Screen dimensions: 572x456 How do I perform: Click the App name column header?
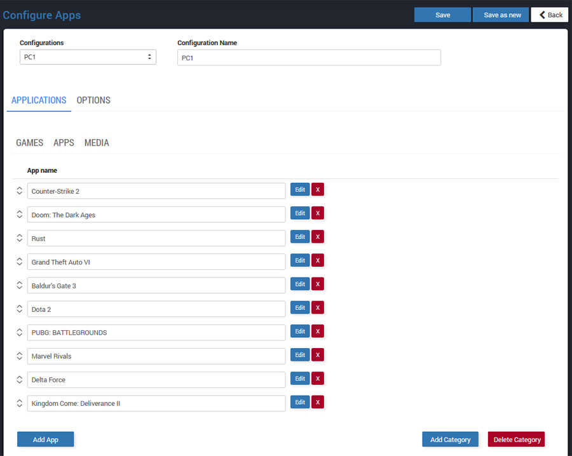pos(42,171)
